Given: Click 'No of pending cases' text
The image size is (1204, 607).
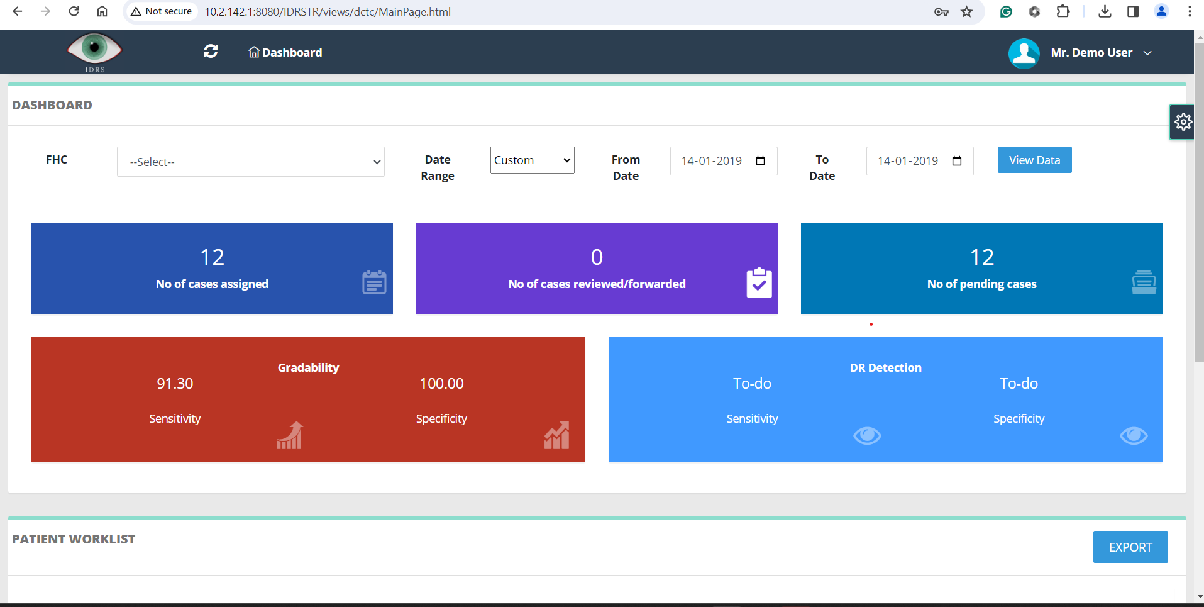Looking at the screenshot, I should [x=981, y=284].
